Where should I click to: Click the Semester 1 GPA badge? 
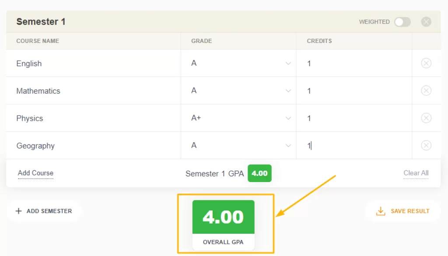259,173
